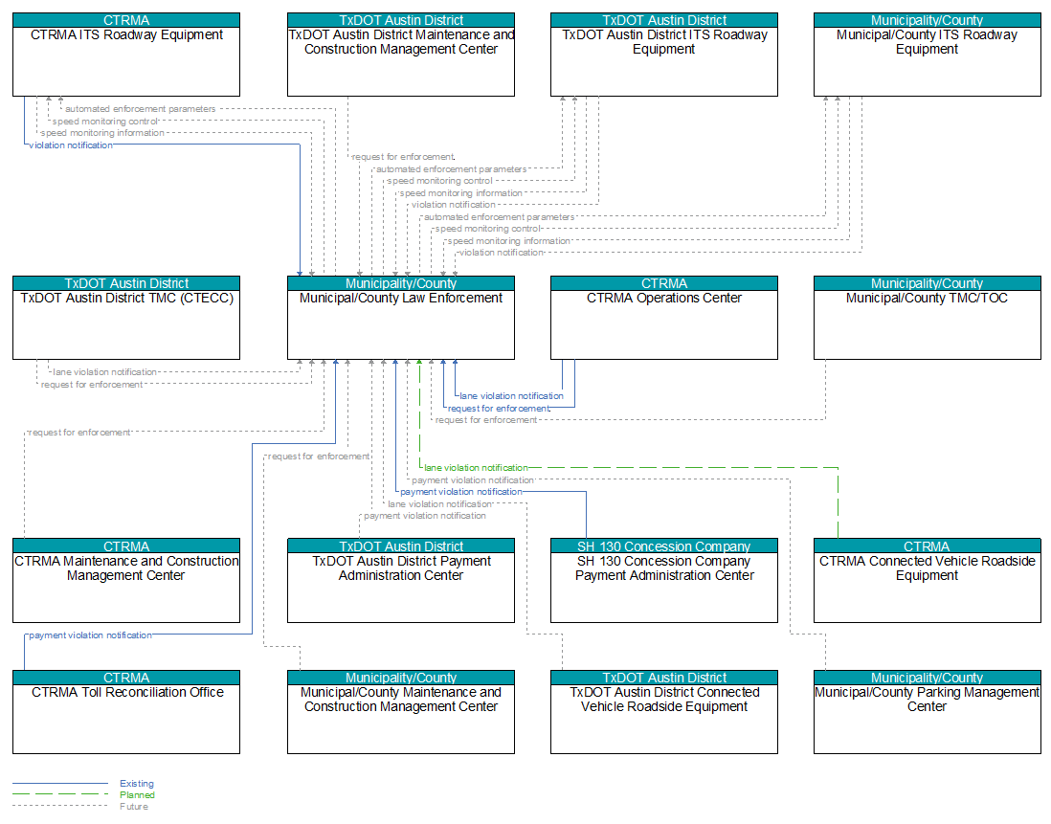This screenshot has width=1051, height=824.
Task: Click the blue 'payment violation notification' label toward SH 130
Action: (461, 492)
